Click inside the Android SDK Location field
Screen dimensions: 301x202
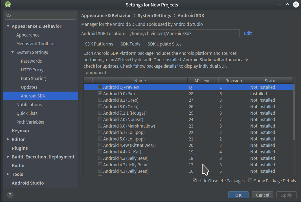[183, 33]
